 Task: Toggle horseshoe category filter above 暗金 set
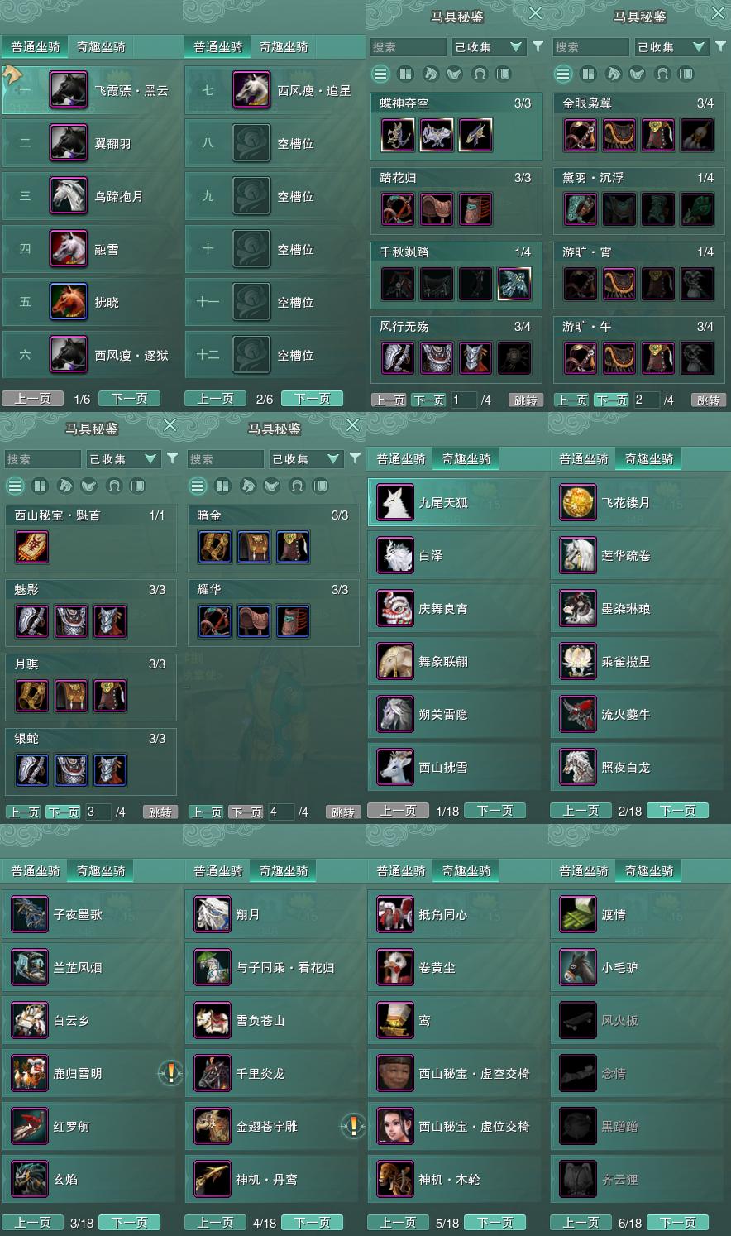click(297, 486)
